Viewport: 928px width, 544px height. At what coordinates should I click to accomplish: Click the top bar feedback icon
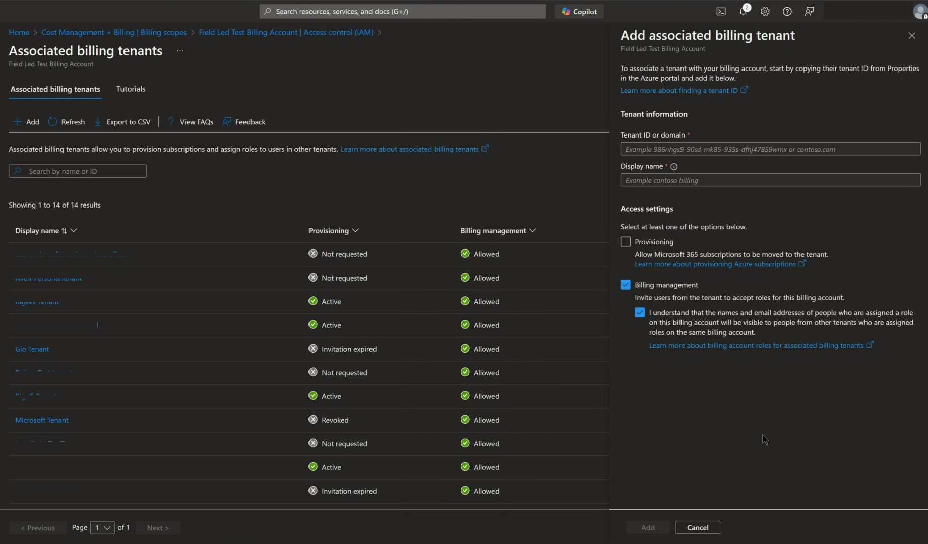(809, 11)
